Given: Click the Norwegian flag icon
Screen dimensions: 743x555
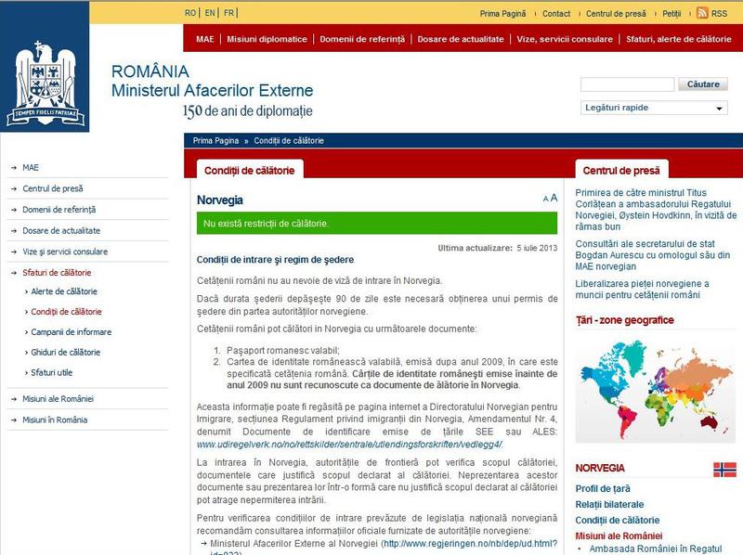Looking at the screenshot, I should coord(724,469).
